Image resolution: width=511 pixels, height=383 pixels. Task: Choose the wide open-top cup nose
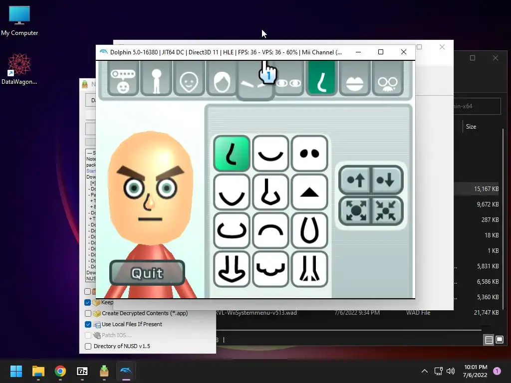pos(232,230)
